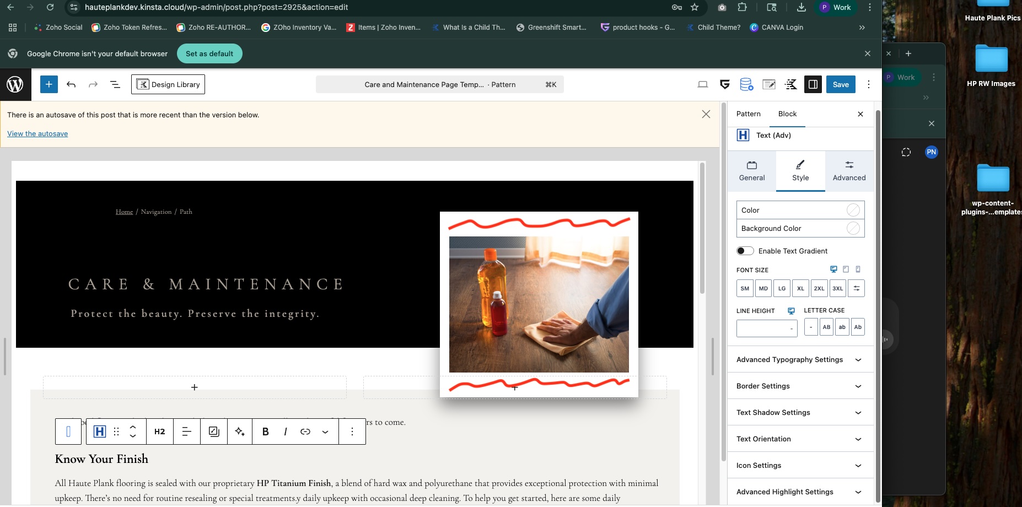Set Chrome as default browser
This screenshot has width=1022, height=507.
pyautogui.click(x=209, y=53)
